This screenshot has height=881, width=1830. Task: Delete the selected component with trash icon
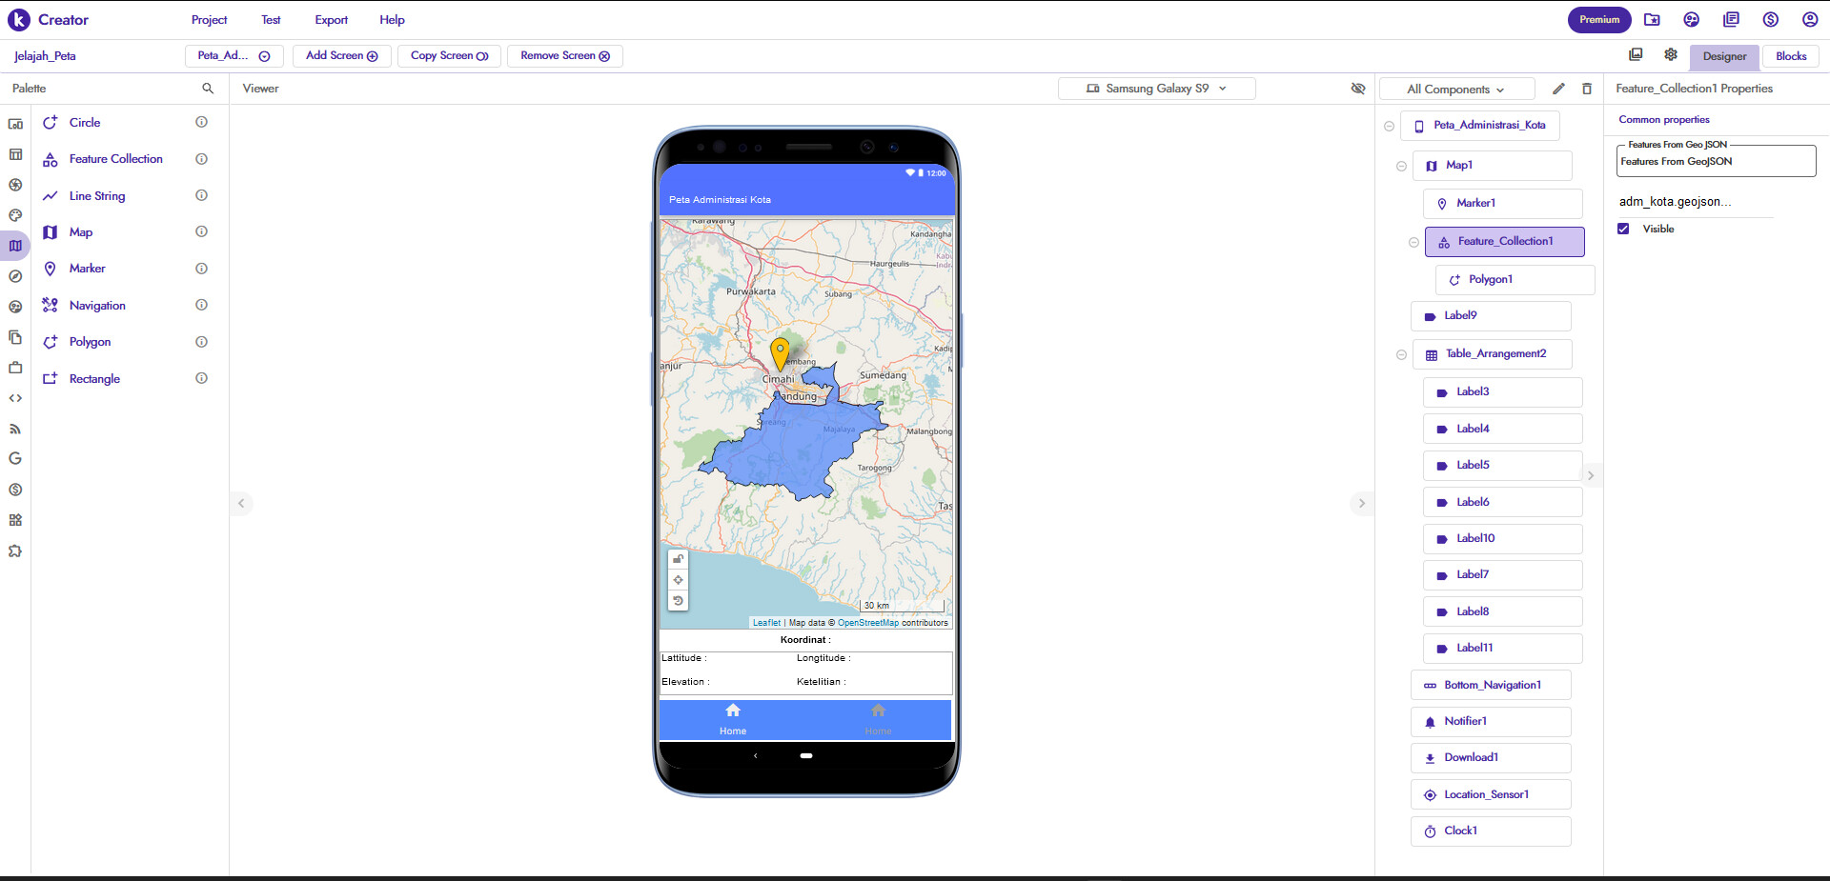[x=1588, y=89]
